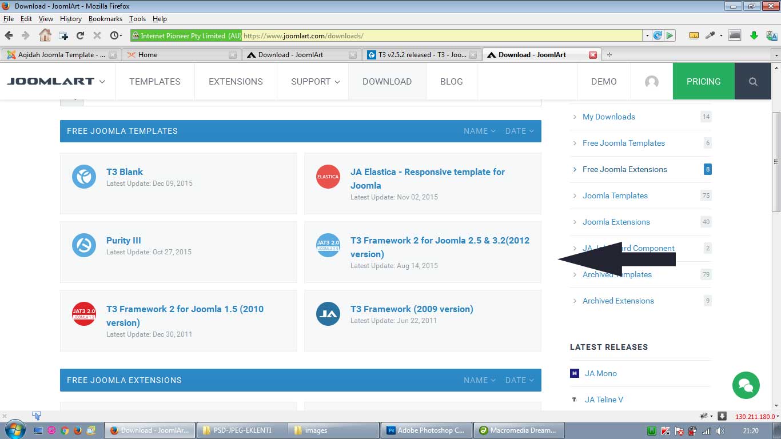The height and width of the screenshot is (439, 781).
Task: Sort Free Joomla Extensions by Name
Action: point(480,380)
